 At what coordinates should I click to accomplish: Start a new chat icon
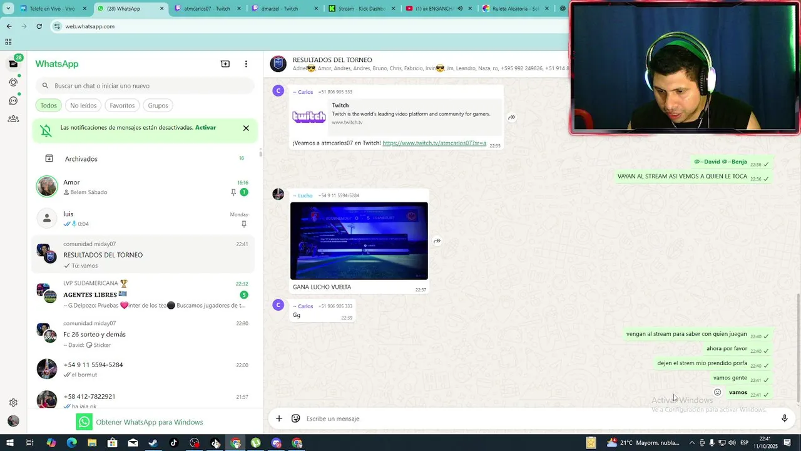(225, 64)
